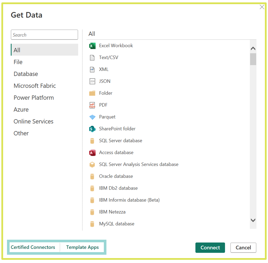Click the Parquet diamond icon
The width and height of the screenshot is (268, 263).
(92, 117)
